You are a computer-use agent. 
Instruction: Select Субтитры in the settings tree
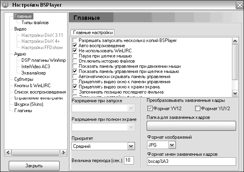(x=24, y=79)
